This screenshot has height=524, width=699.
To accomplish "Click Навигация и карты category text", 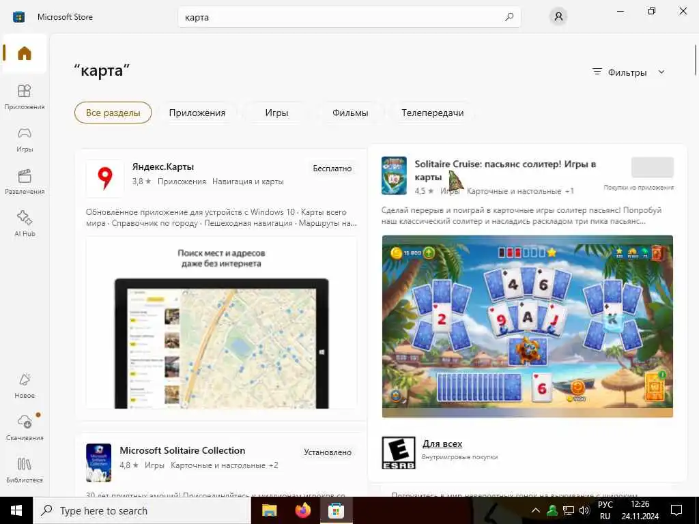I will [x=248, y=181].
